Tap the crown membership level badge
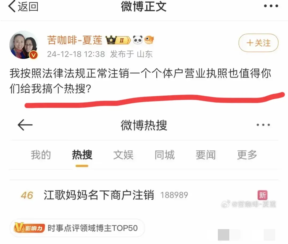 (118, 40)
